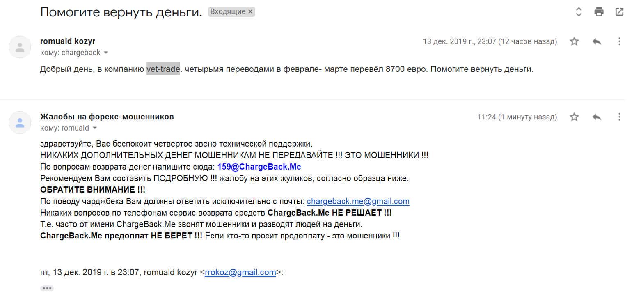
Task: Remove the Входящие label from the conversation
Action: click(250, 12)
